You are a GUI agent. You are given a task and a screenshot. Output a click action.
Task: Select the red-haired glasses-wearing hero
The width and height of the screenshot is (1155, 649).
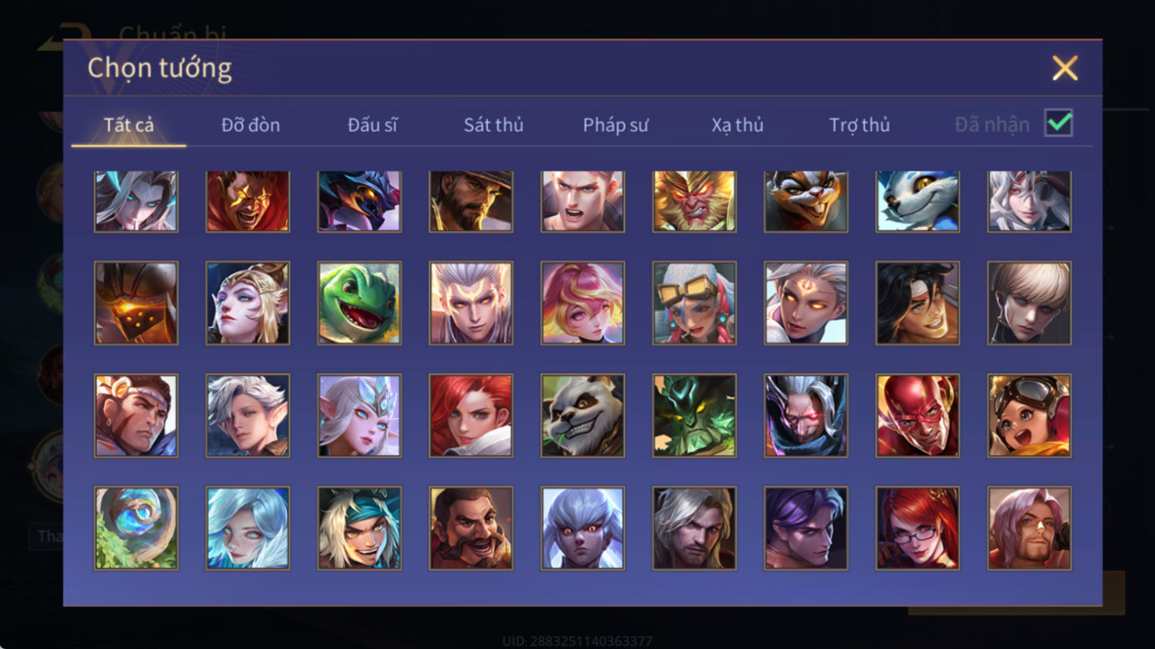point(918,528)
